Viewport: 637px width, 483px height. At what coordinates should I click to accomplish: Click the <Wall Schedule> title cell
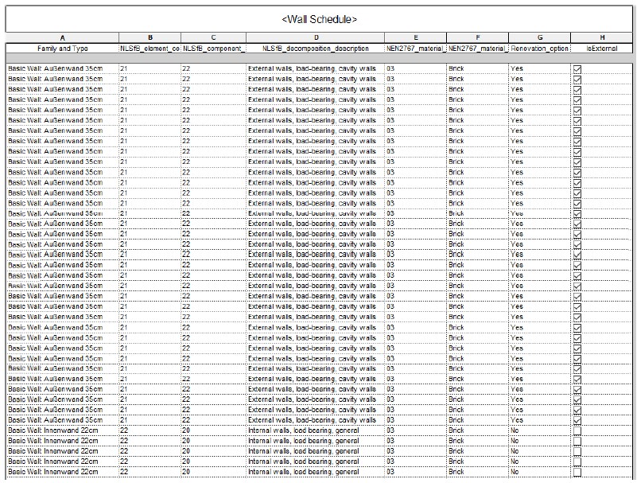tap(319, 19)
